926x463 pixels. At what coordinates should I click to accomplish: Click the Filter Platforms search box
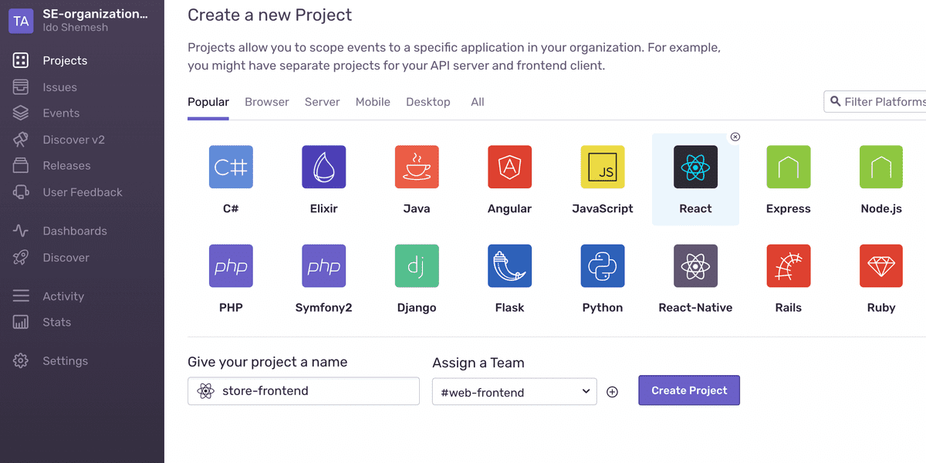click(875, 101)
